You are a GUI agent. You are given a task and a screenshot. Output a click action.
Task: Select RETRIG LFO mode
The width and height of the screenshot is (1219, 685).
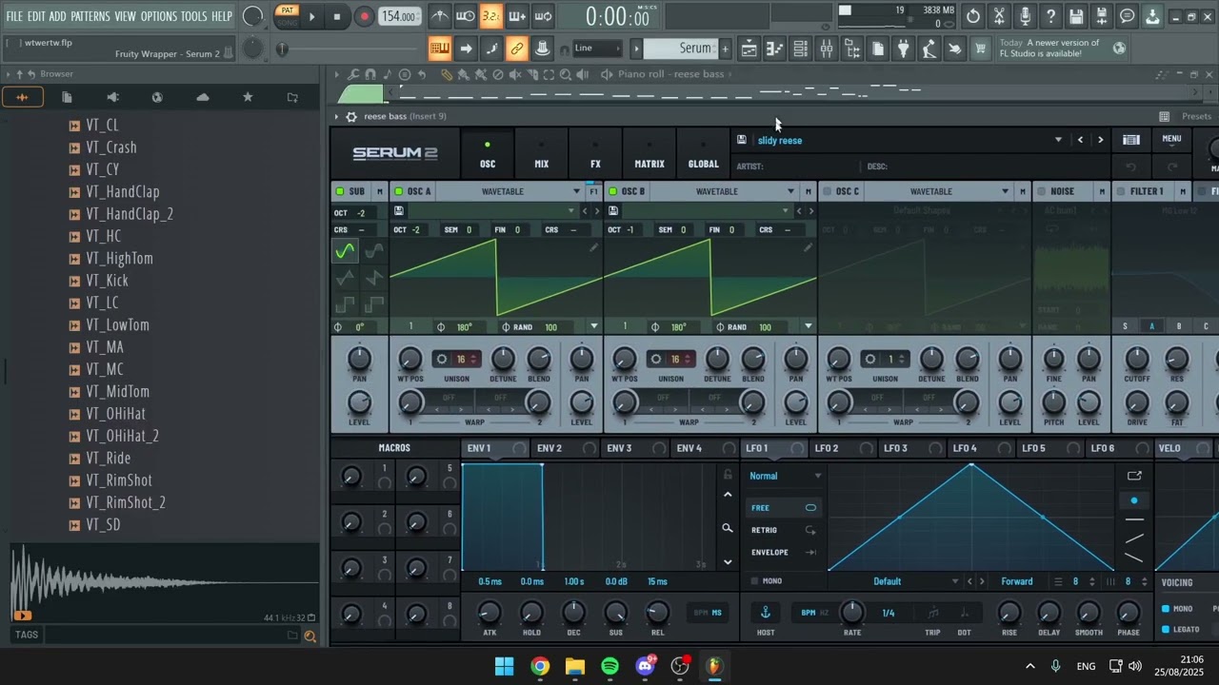(783, 530)
